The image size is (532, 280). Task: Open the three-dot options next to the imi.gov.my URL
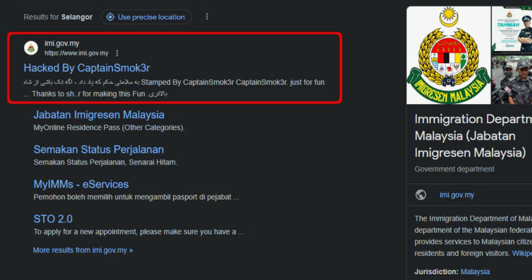(x=117, y=53)
